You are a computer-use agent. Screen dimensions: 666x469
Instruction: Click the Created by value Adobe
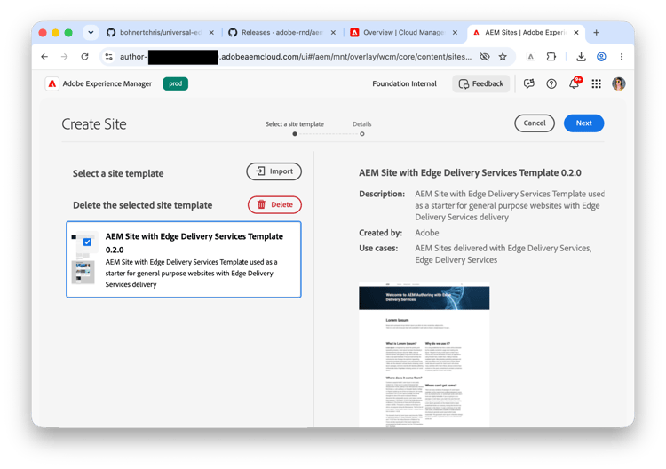point(427,233)
